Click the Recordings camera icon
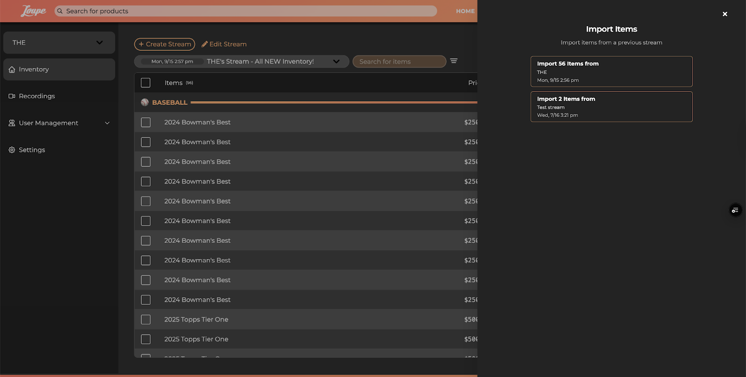The height and width of the screenshot is (377, 746). pos(12,96)
